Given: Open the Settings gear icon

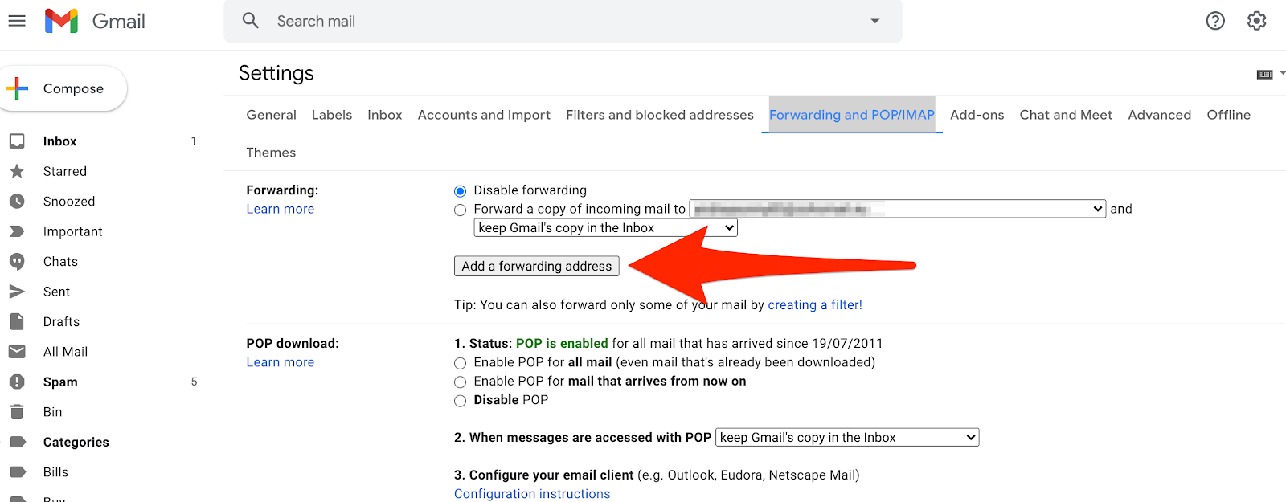Looking at the screenshot, I should pyautogui.click(x=1256, y=21).
